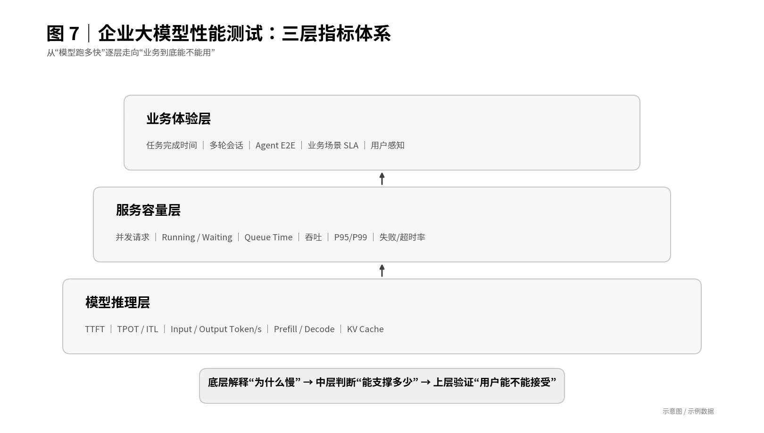The image size is (764, 433).
Task: Click the TTFT metric
Action: [95, 329]
